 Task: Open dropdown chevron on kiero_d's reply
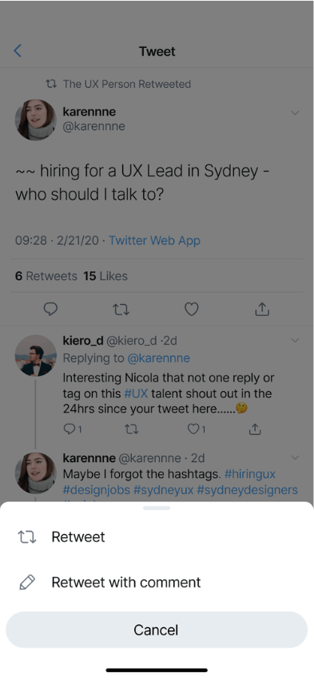coord(295,341)
